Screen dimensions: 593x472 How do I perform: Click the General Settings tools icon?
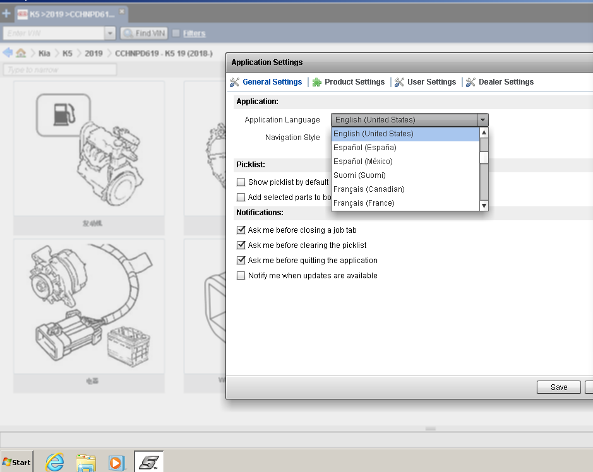234,82
